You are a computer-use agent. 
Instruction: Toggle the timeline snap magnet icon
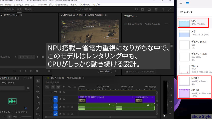pyautogui.click(x=53, y=86)
